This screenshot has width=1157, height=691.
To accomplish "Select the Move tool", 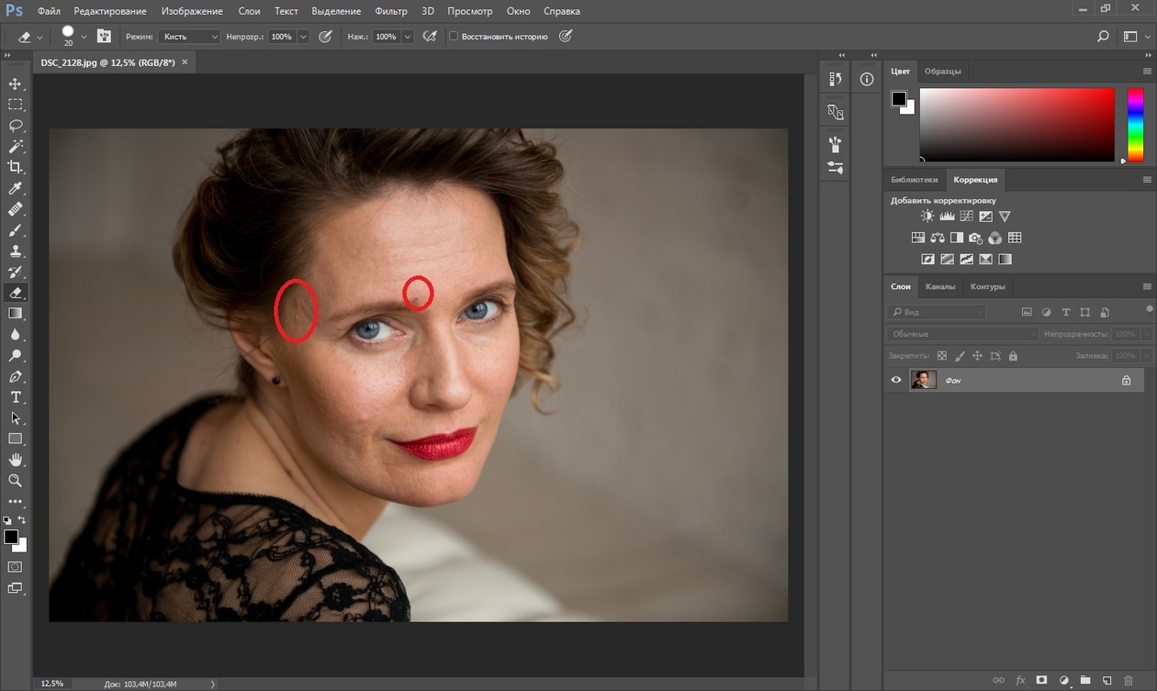I will pyautogui.click(x=16, y=84).
